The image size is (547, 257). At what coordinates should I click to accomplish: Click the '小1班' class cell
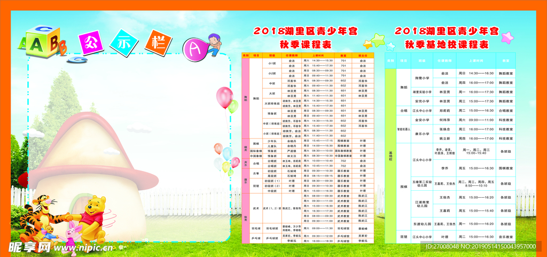(272, 63)
